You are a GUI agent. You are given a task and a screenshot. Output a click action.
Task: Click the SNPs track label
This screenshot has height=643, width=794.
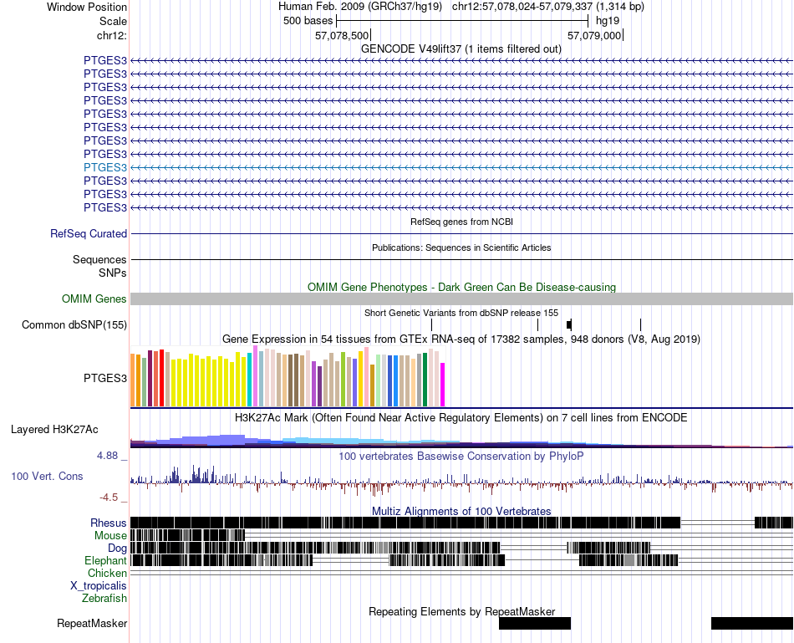(113, 273)
